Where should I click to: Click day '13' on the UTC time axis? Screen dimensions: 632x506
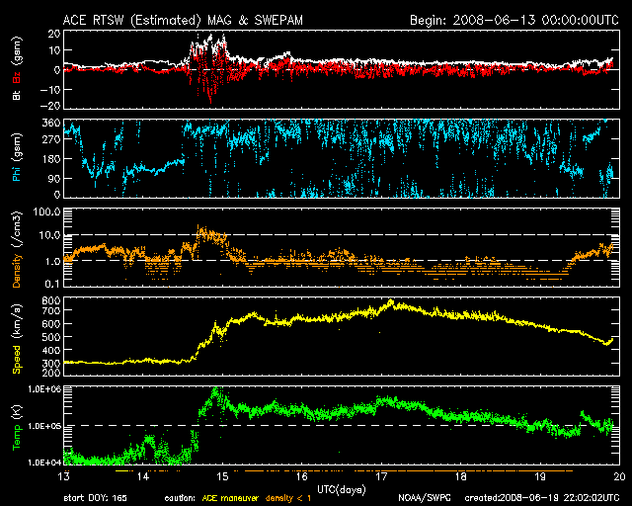click(x=63, y=476)
